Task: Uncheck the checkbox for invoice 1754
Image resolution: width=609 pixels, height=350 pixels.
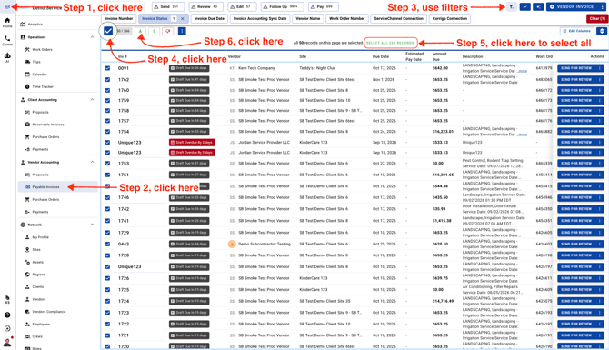Action: coord(107,132)
